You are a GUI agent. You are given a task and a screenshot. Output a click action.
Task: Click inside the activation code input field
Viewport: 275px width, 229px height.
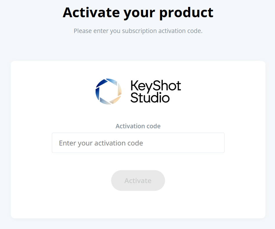[138, 143]
